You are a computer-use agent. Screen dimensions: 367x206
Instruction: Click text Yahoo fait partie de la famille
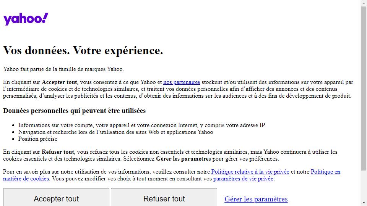[x=63, y=69]
